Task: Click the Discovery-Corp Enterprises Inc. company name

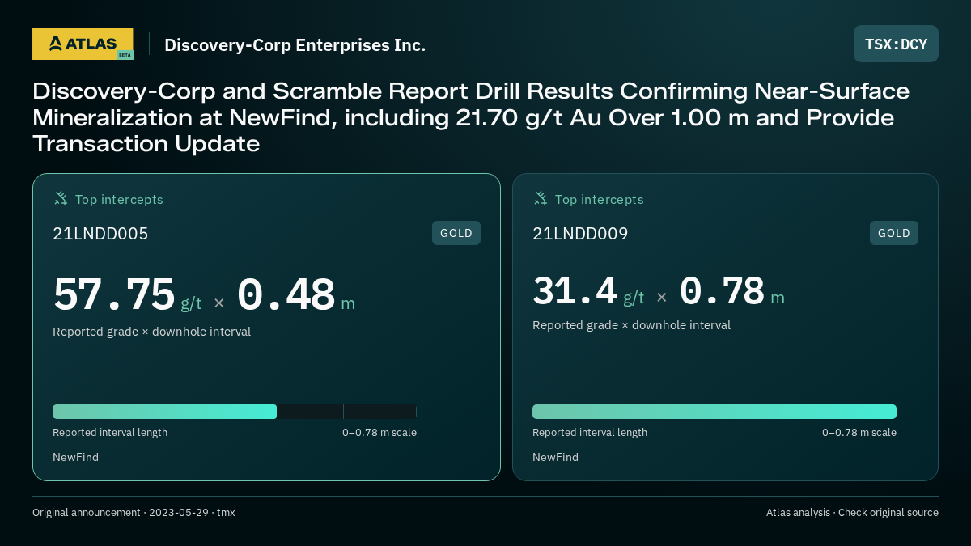Action: point(295,44)
